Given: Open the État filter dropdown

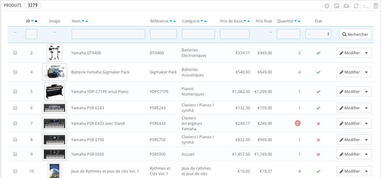Looking at the screenshot, I should tap(318, 34).
